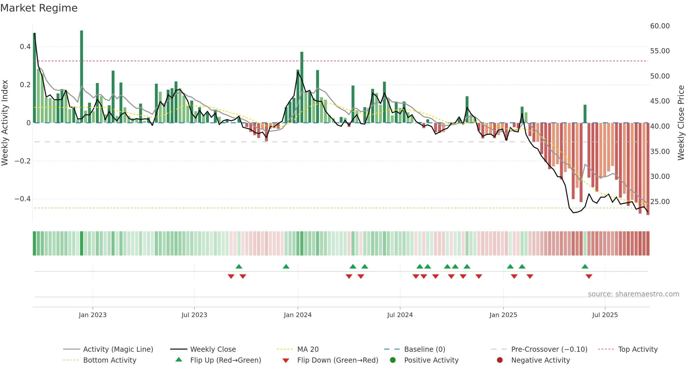Click the 45.00 price axis tick
Image resolution: width=689 pixels, height=387 pixels.
[x=660, y=101]
